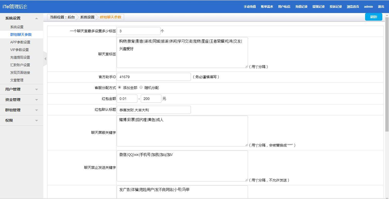The height and width of the screenshot is (199, 389).
Task: Click the 刷新 refresh button
Action: tap(373, 17)
